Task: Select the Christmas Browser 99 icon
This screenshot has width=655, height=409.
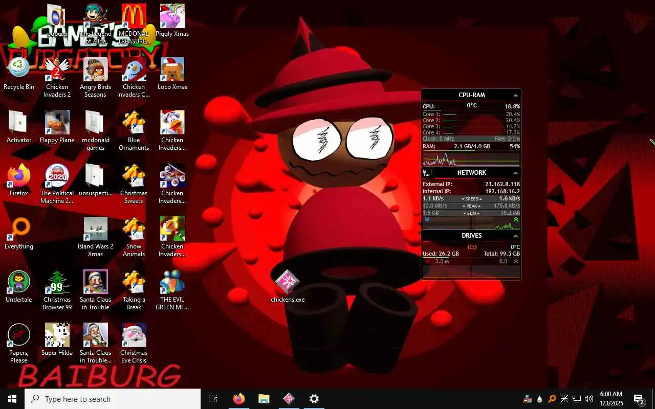Action: [x=57, y=290]
